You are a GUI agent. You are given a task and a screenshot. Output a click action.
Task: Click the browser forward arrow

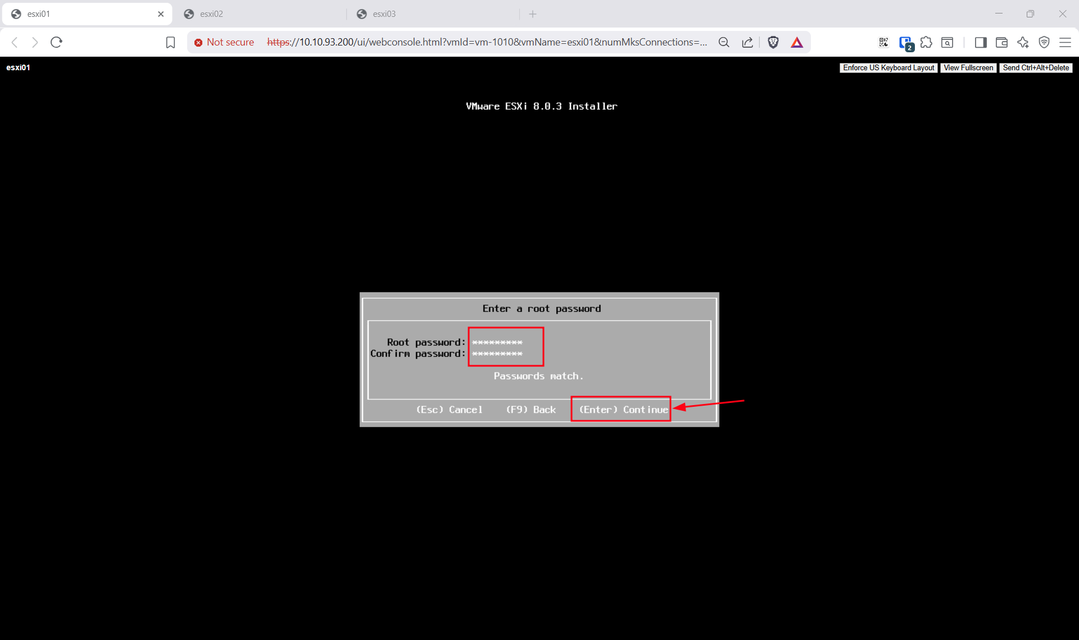click(x=35, y=42)
